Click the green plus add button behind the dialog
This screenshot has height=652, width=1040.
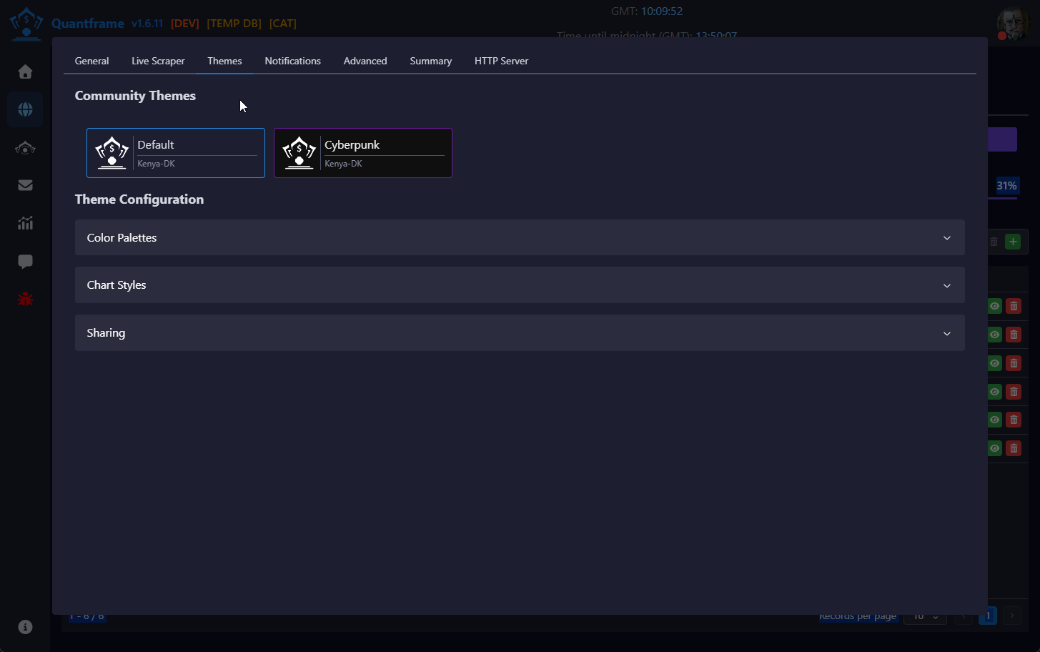[1013, 242]
